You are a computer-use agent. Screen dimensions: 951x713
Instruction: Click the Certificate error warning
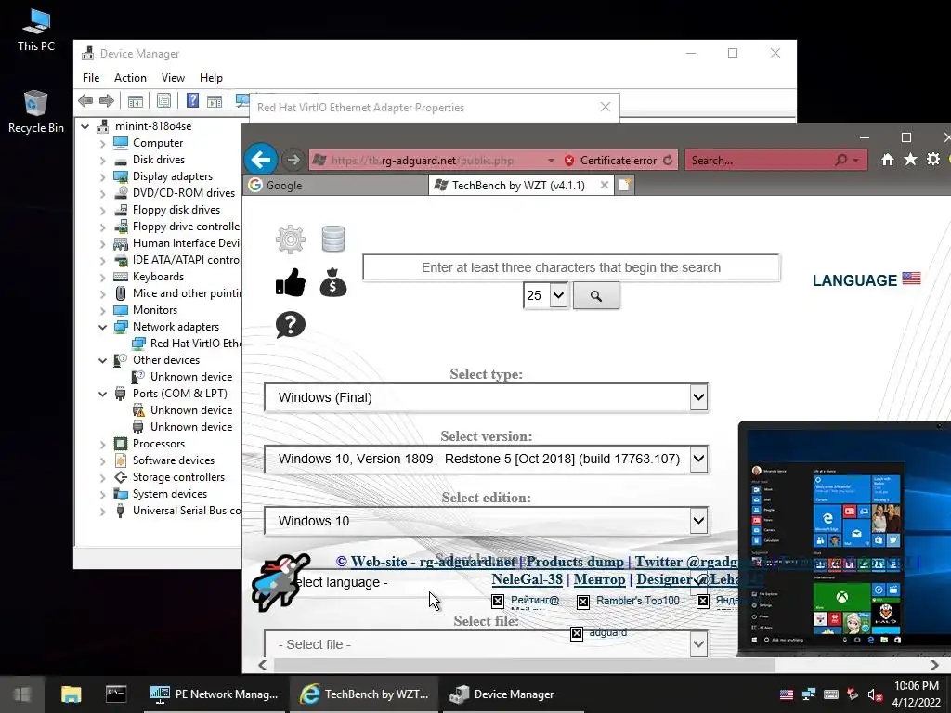point(611,161)
